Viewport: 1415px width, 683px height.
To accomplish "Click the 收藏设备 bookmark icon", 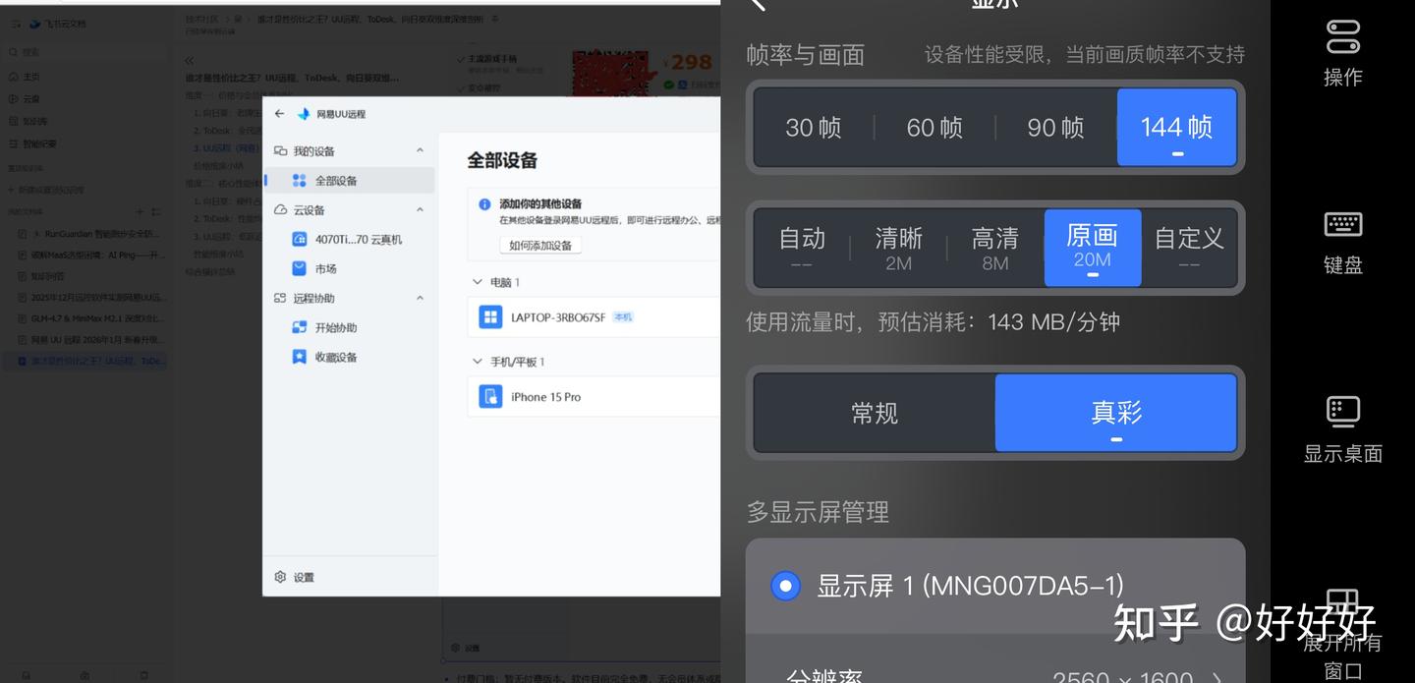I will [300, 357].
